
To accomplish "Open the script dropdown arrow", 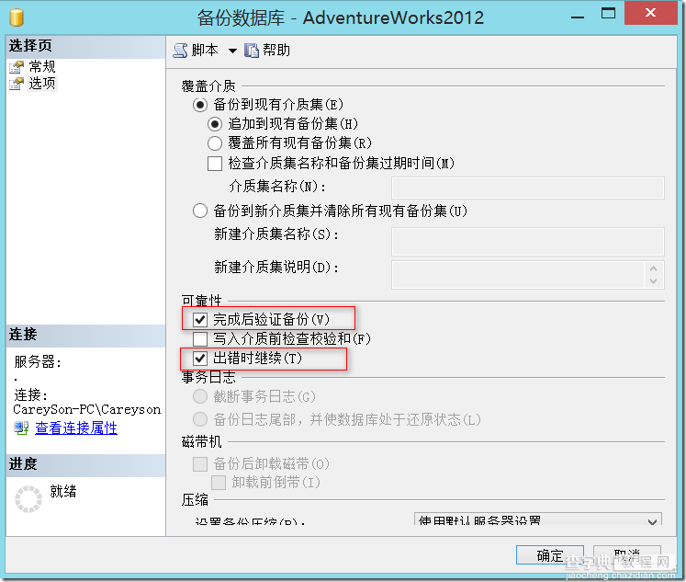I will pos(232,51).
